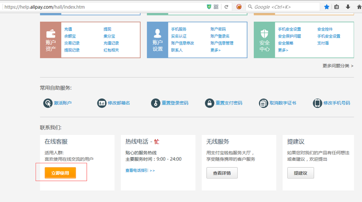Open the 账户登录名 link
362x202 pixels.
coord(220,36)
